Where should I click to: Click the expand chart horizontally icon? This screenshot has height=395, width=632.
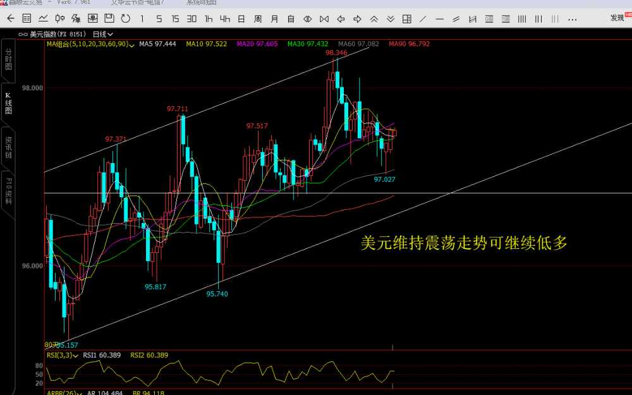point(308,18)
